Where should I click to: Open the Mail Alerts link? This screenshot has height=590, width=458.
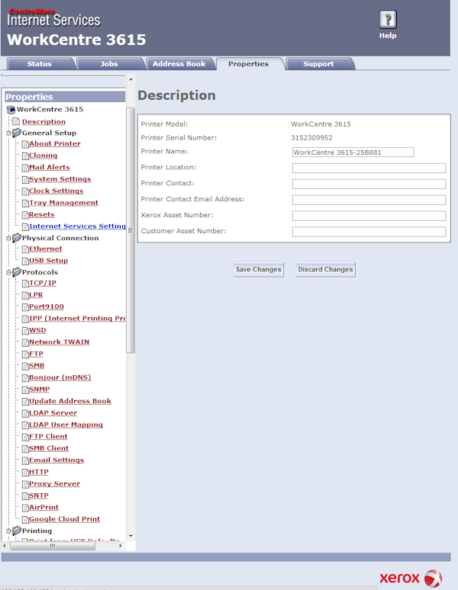(49, 168)
